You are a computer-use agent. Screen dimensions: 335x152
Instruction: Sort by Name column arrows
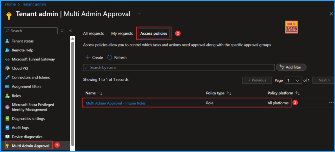point(100,93)
